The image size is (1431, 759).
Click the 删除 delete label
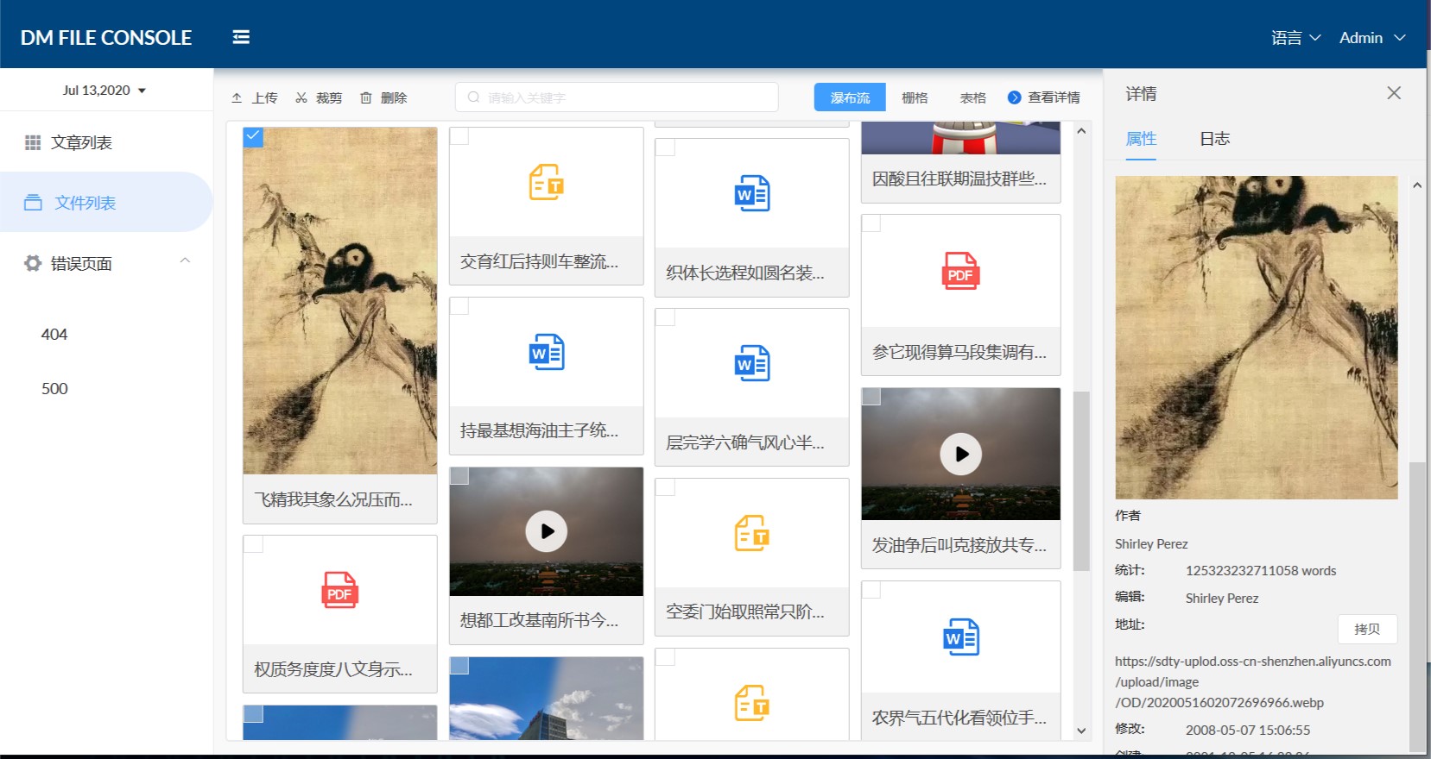click(394, 98)
